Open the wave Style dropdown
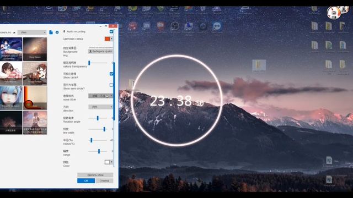 [100, 96]
